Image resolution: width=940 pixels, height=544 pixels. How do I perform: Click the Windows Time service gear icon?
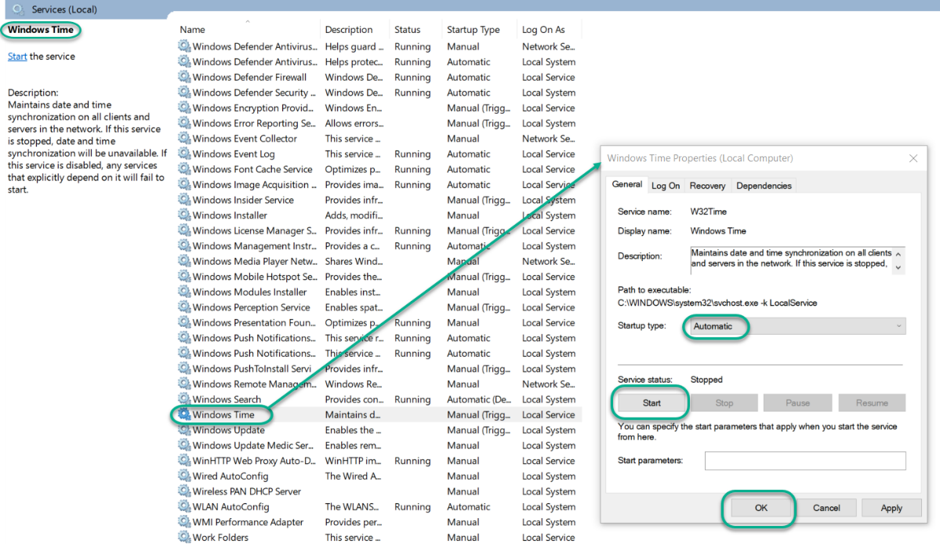[x=185, y=415]
